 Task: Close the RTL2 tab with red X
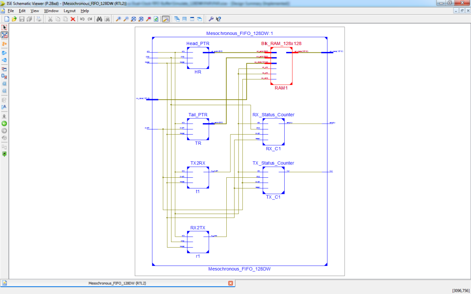pos(230,283)
